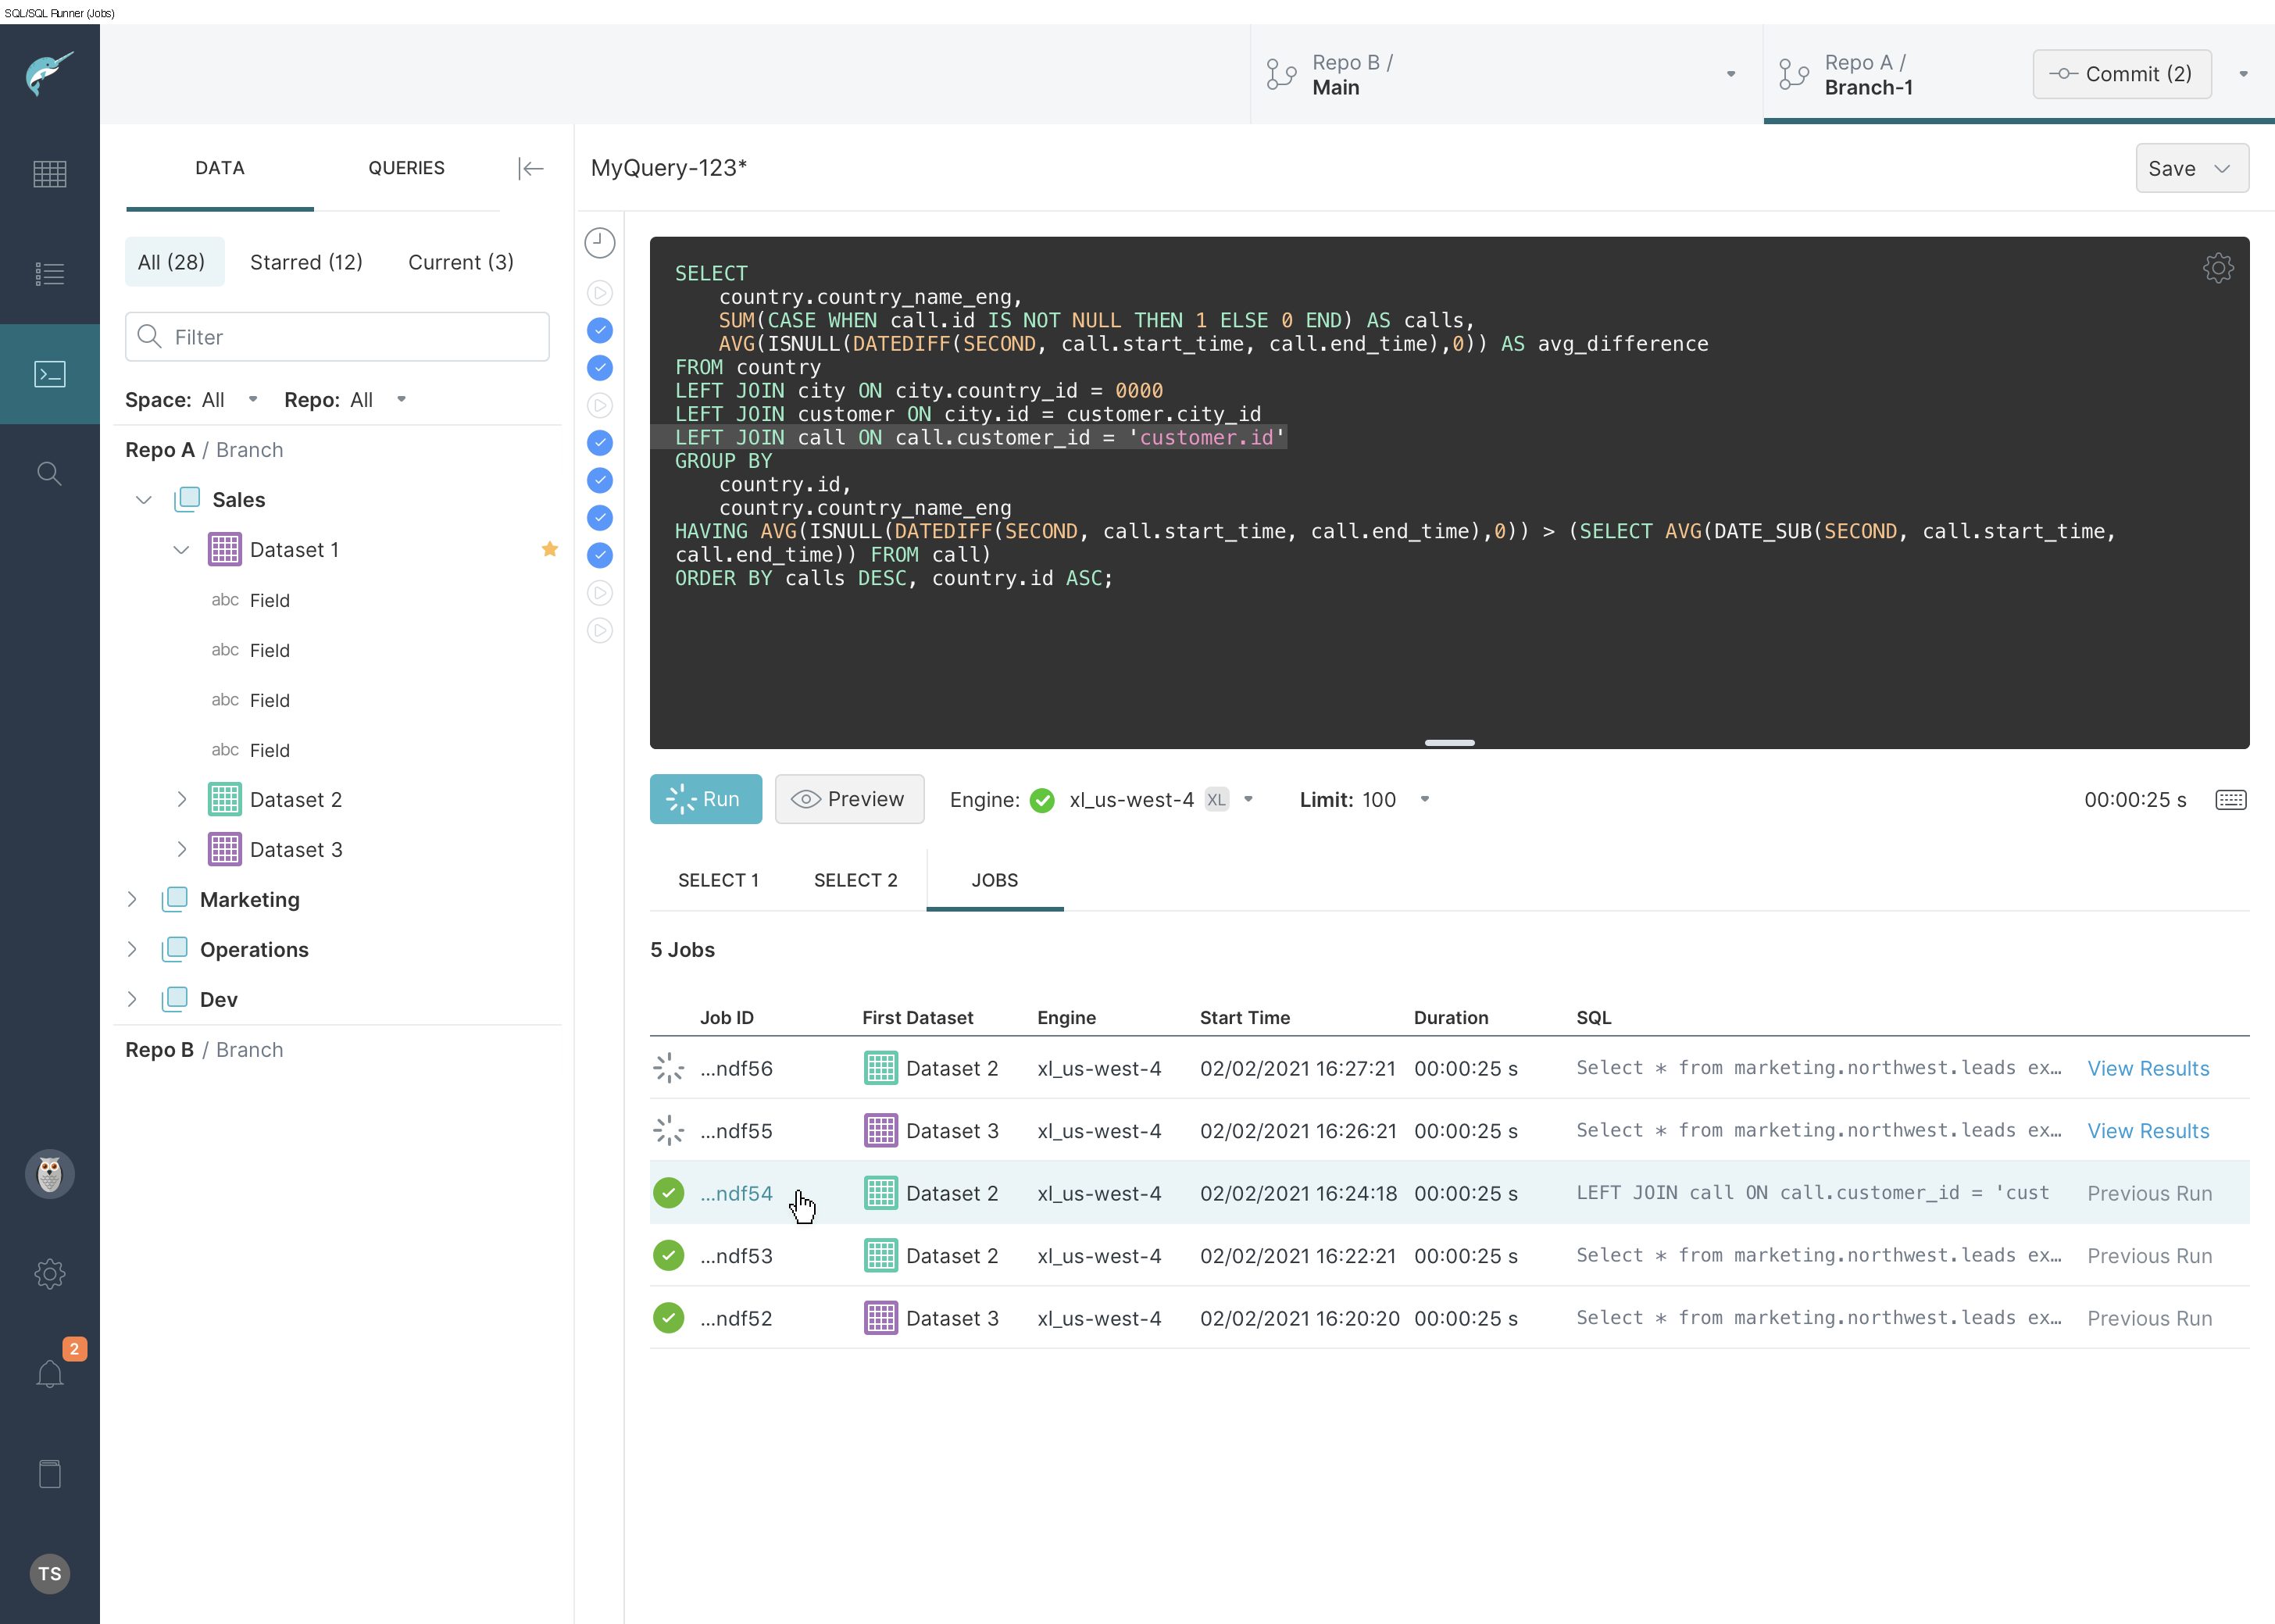Open the engine xl_us-west-4 dropdown
Viewport: 2275px width, 1624px height.
click(x=1248, y=800)
